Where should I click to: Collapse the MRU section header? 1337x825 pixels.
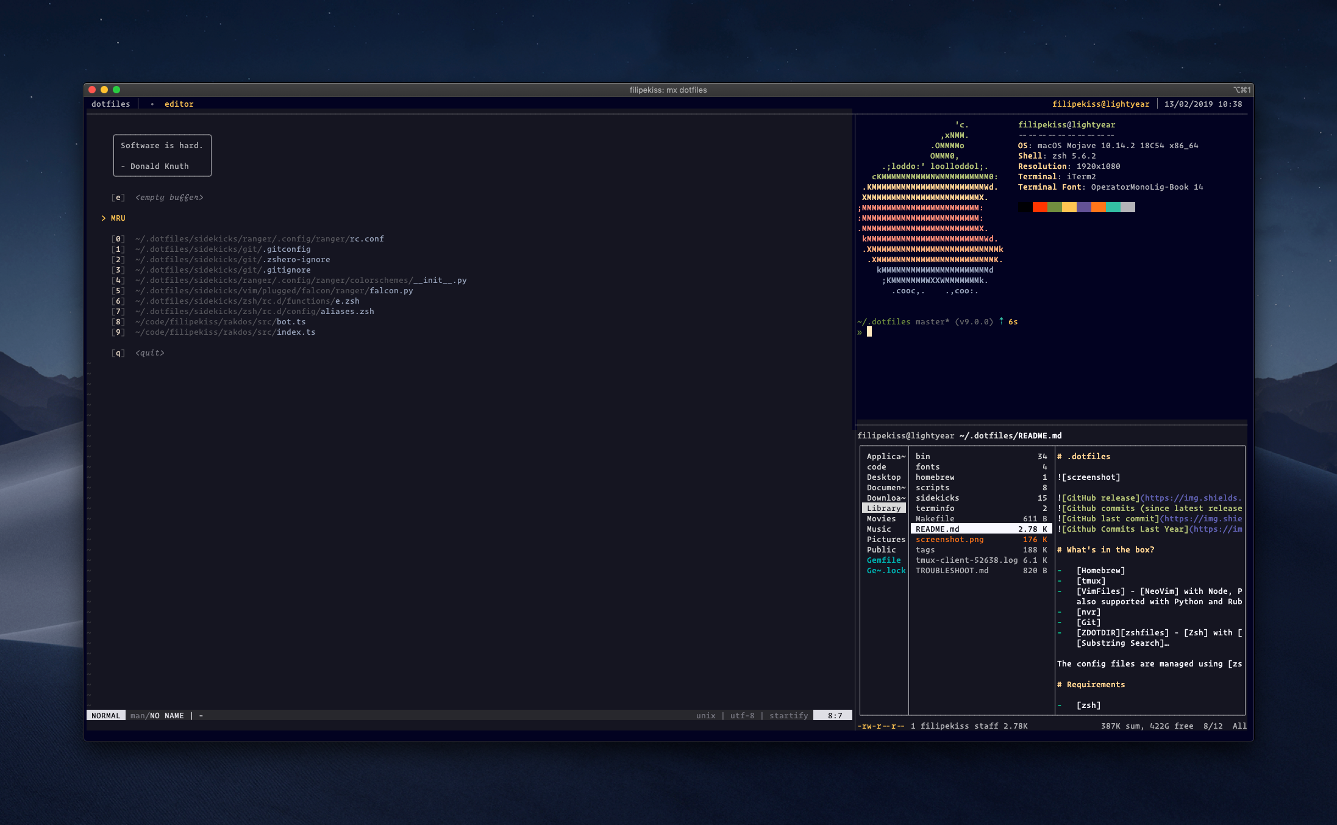pyautogui.click(x=118, y=218)
